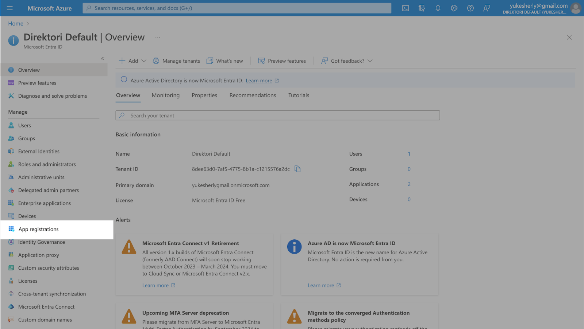Click the Devices sidebar icon
Image resolution: width=584 pixels, height=329 pixels.
(11, 216)
